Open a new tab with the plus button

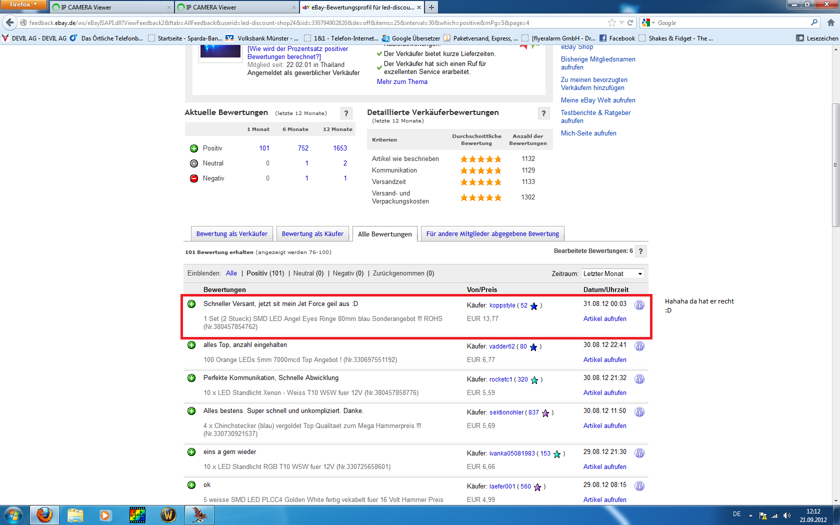431,7
